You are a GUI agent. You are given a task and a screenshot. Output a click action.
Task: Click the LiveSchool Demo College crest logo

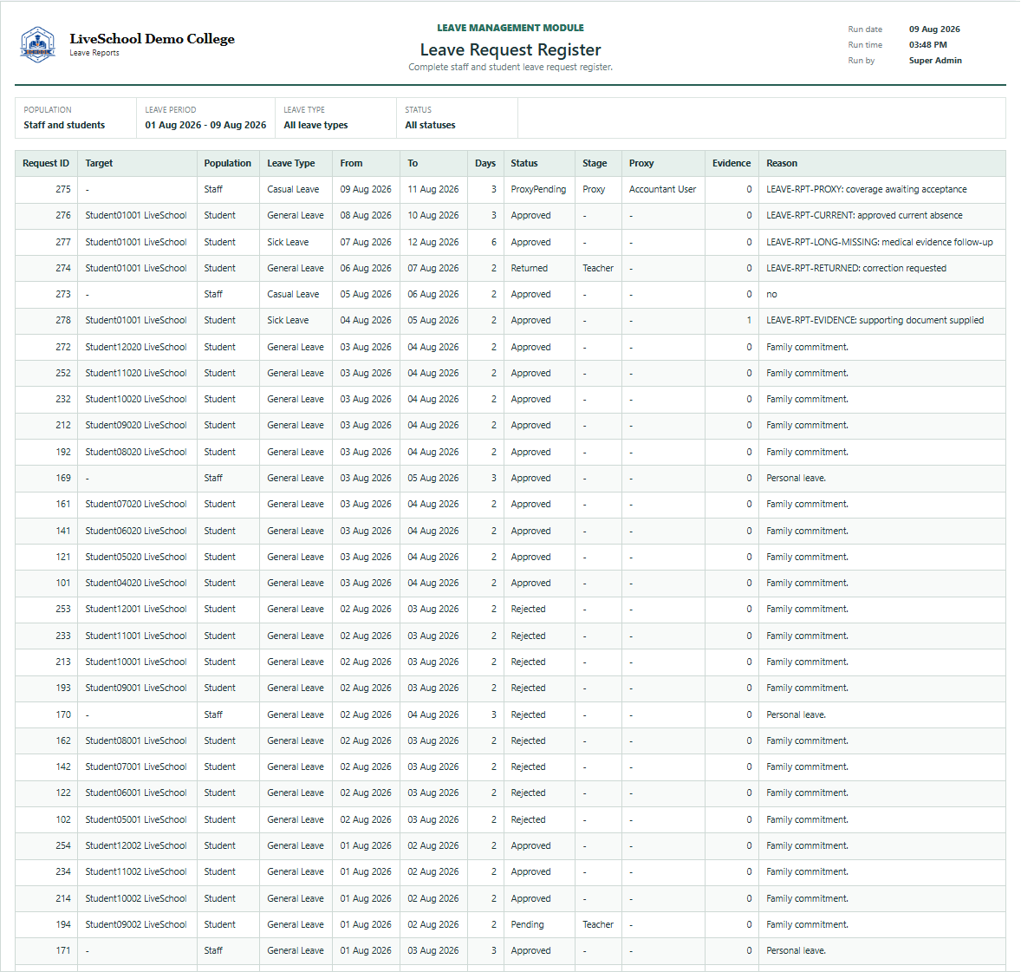tap(38, 44)
